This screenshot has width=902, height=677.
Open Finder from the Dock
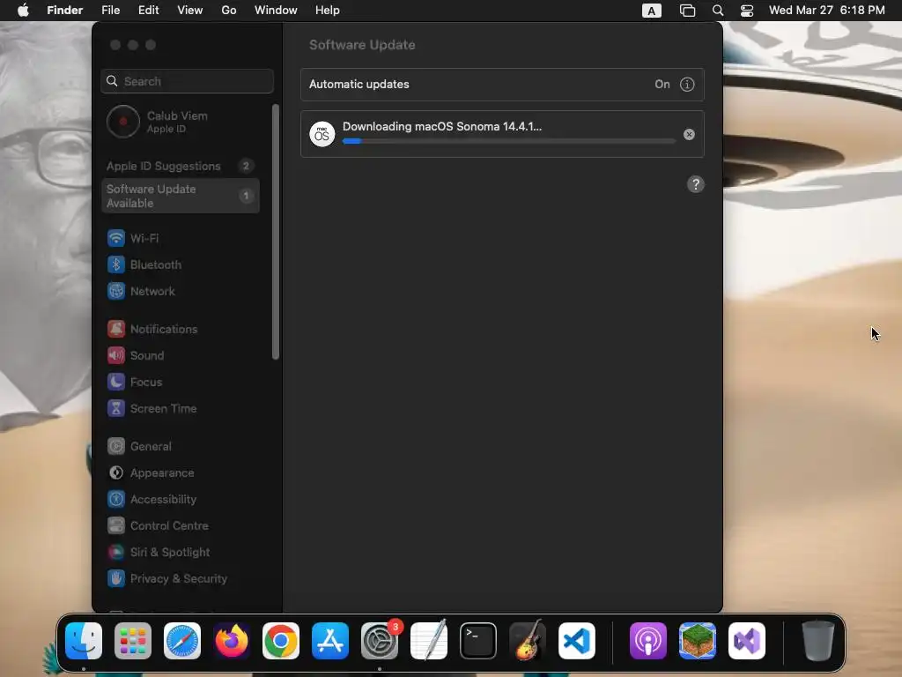(x=84, y=641)
